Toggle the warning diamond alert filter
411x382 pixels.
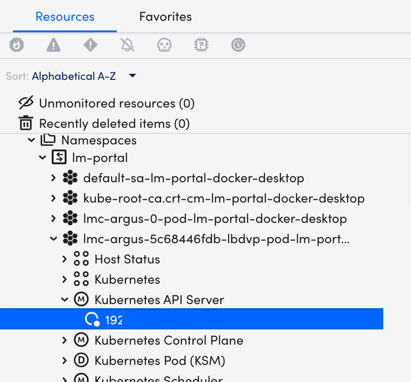click(91, 45)
